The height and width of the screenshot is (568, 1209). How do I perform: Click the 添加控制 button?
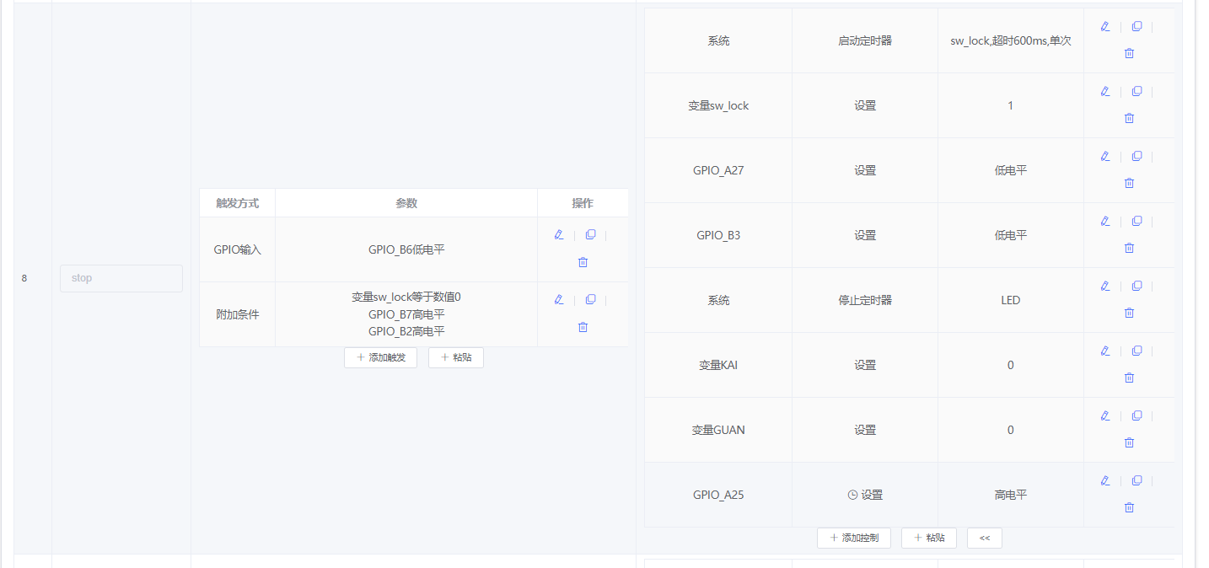[x=853, y=538]
